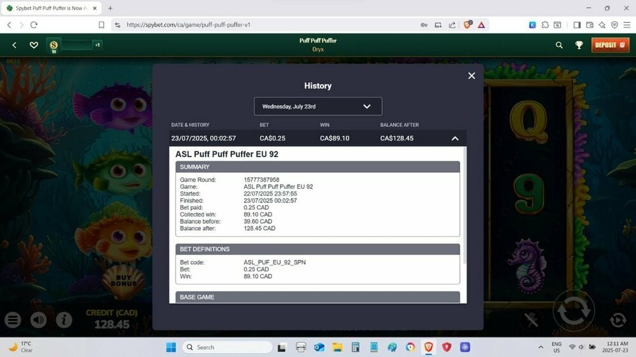The width and height of the screenshot is (636, 357).
Task: Click the share icon in address bar
Action: tap(452, 25)
